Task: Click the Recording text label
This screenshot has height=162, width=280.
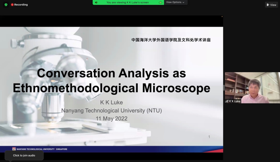Action: coord(21,5)
